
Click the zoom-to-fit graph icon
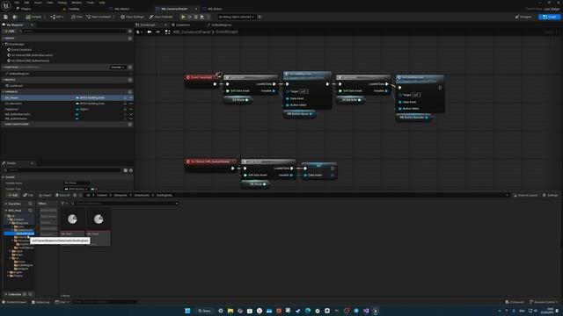point(167,32)
